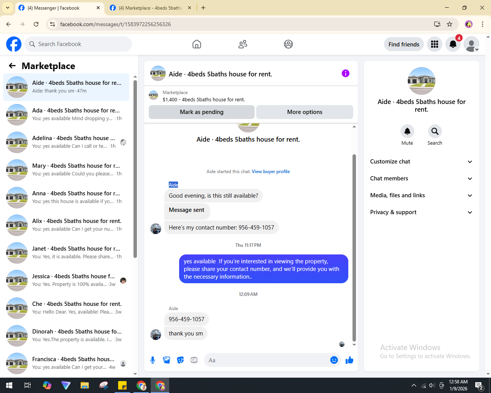Viewport: 491px width, 393px height.
Task: Expand the Chat members section
Action: tap(421, 178)
